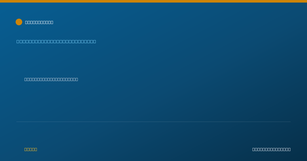This screenshot has width=307, height=161.
Task: Click the orange circle logo icon
Action: click(x=19, y=22)
